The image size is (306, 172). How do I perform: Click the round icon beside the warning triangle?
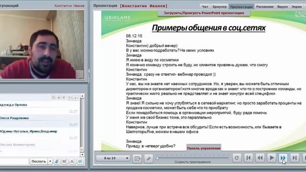[x=64, y=97]
